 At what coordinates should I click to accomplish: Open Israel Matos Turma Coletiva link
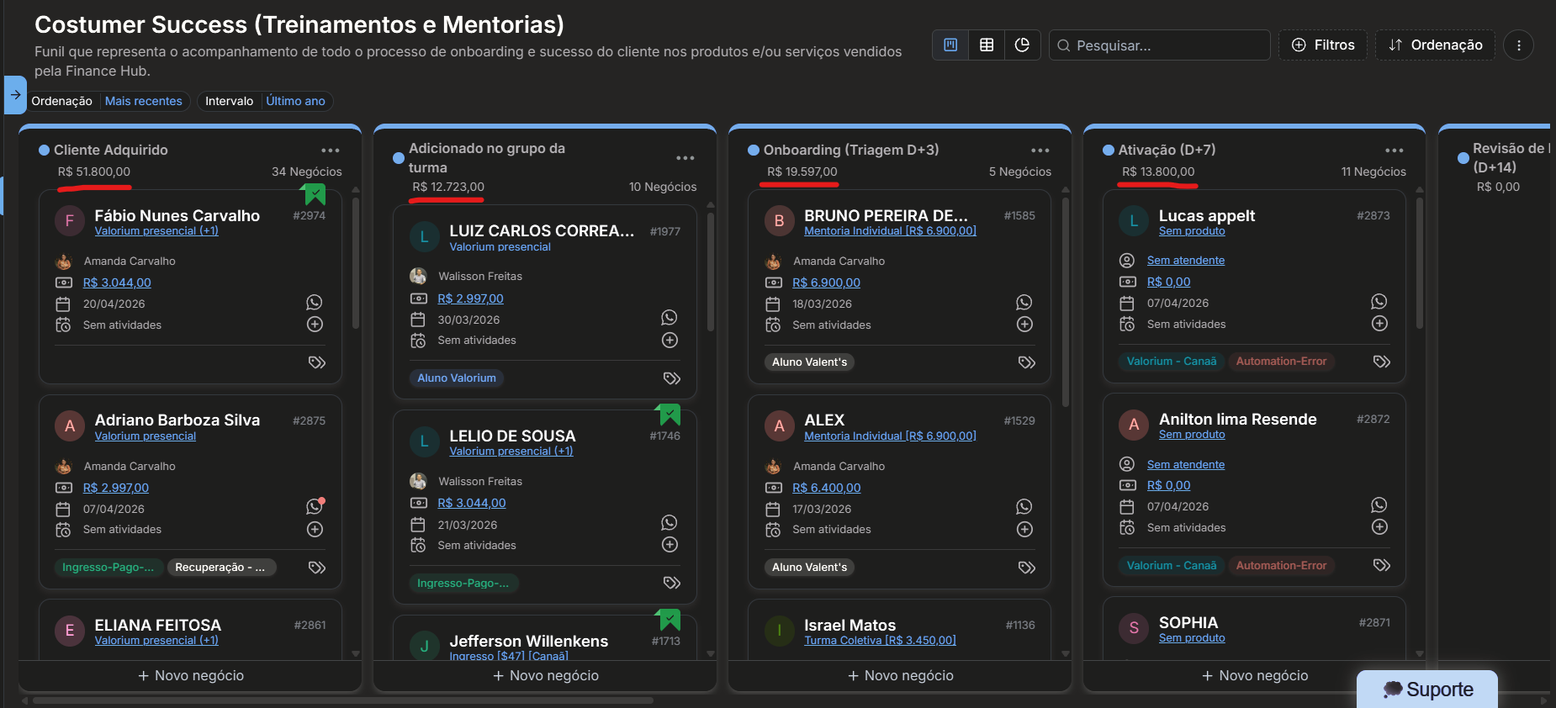[x=880, y=640]
